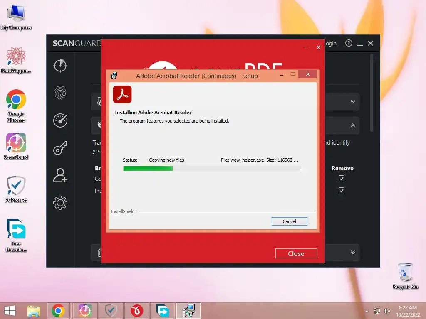
Task: Open File Explorer from taskbar
Action: point(33,311)
